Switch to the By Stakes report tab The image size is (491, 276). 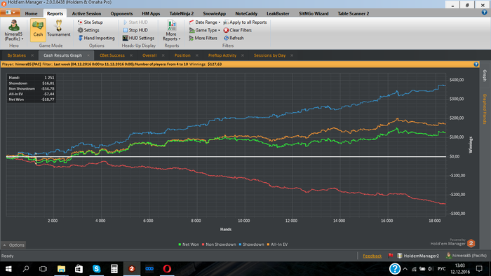(17, 55)
